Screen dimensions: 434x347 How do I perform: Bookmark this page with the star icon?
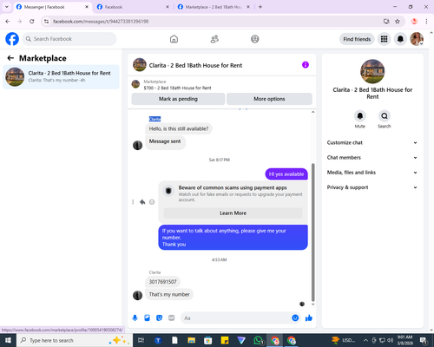(398, 22)
